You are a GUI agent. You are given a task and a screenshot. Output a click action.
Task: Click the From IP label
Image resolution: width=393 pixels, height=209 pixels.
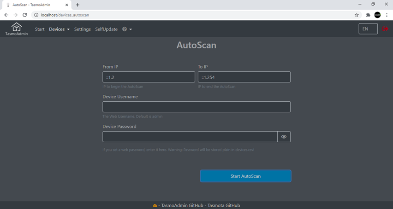(x=110, y=67)
